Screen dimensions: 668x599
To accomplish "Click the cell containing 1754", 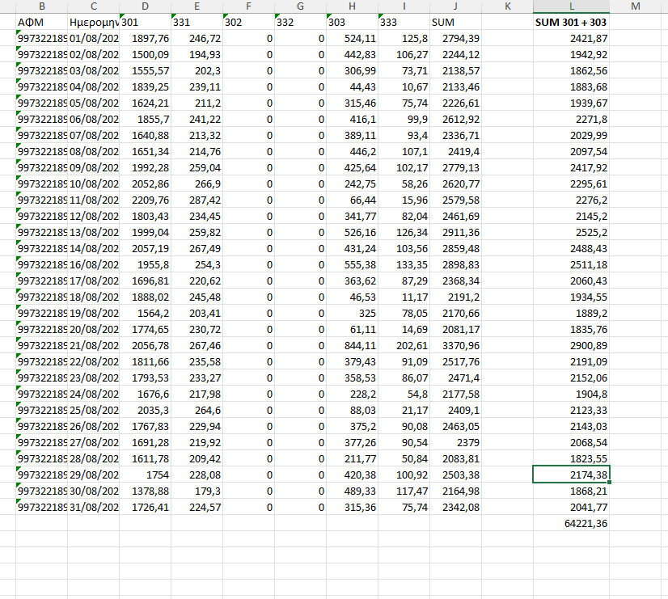I will (x=145, y=475).
